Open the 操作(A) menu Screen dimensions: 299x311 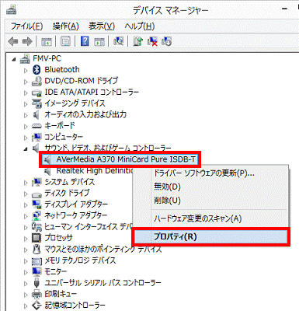pos(65,26)
